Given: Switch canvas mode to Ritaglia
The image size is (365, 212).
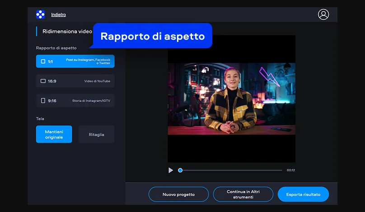Looking at the screenshot, I should (x=96, y=134).
